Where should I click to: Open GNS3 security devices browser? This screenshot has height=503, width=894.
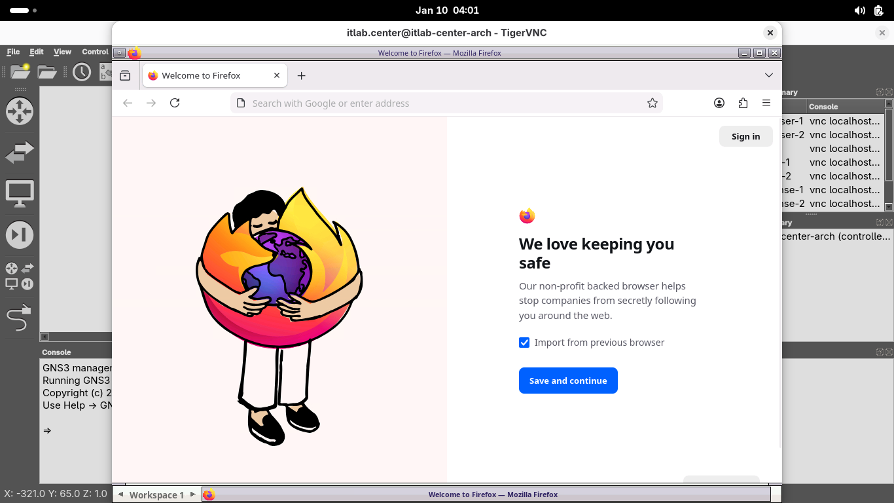19,235
